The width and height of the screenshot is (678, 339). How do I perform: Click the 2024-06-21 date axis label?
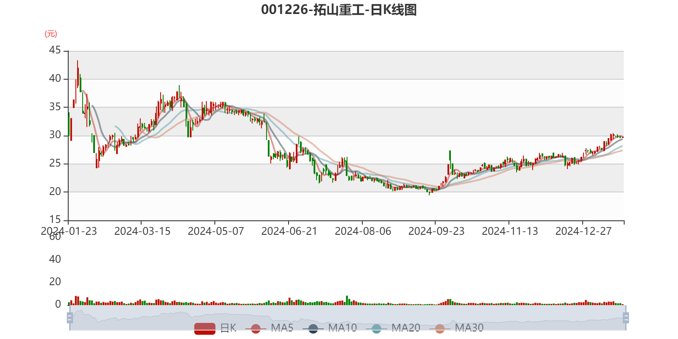[289, 231]
